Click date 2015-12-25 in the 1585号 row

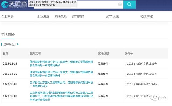point(10,64)
